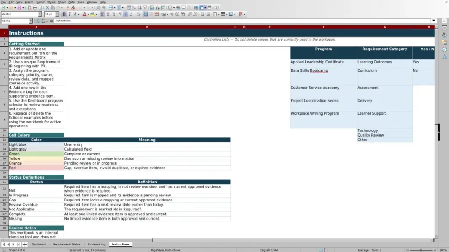
Task: Click the Align Right icon
Action: (x=114, y=14)
